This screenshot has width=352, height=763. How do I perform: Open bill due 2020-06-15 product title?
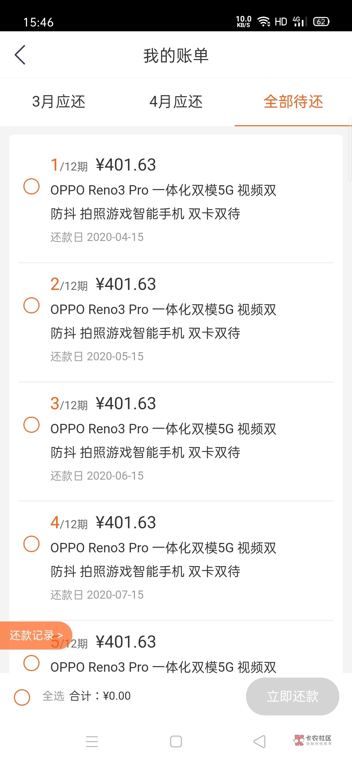163,440
